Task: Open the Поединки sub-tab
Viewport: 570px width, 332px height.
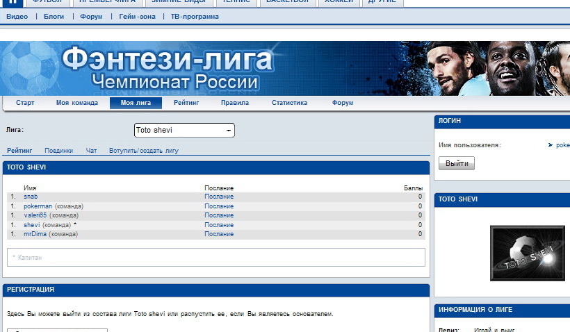Action: (x=59, y=151)
